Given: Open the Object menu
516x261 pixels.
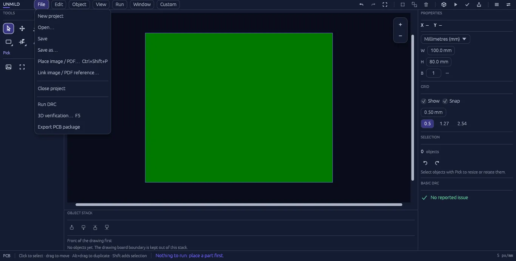Looking at the screenshot, I should [x=79, y=5].
